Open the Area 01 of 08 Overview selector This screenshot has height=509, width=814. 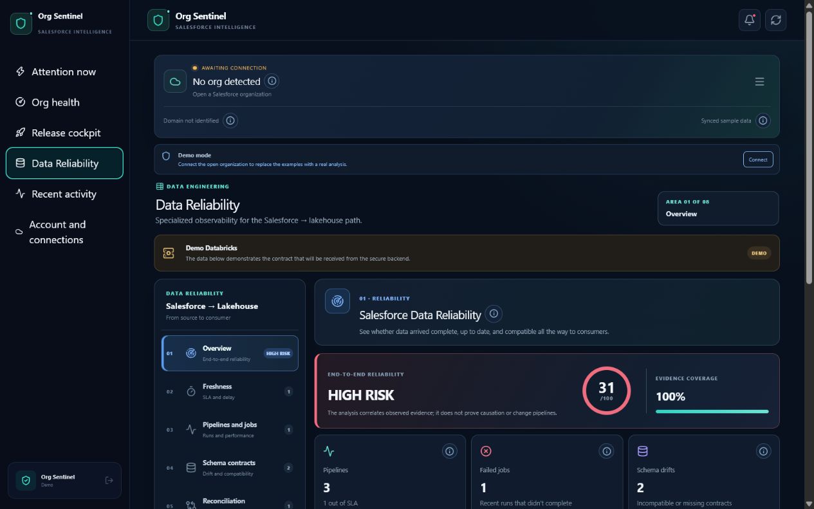pyautogui.click(x=718, y=208)
